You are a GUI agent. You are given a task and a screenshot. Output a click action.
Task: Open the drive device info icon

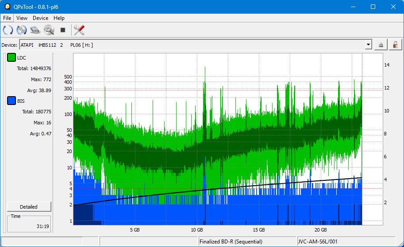tap(35, 30)
